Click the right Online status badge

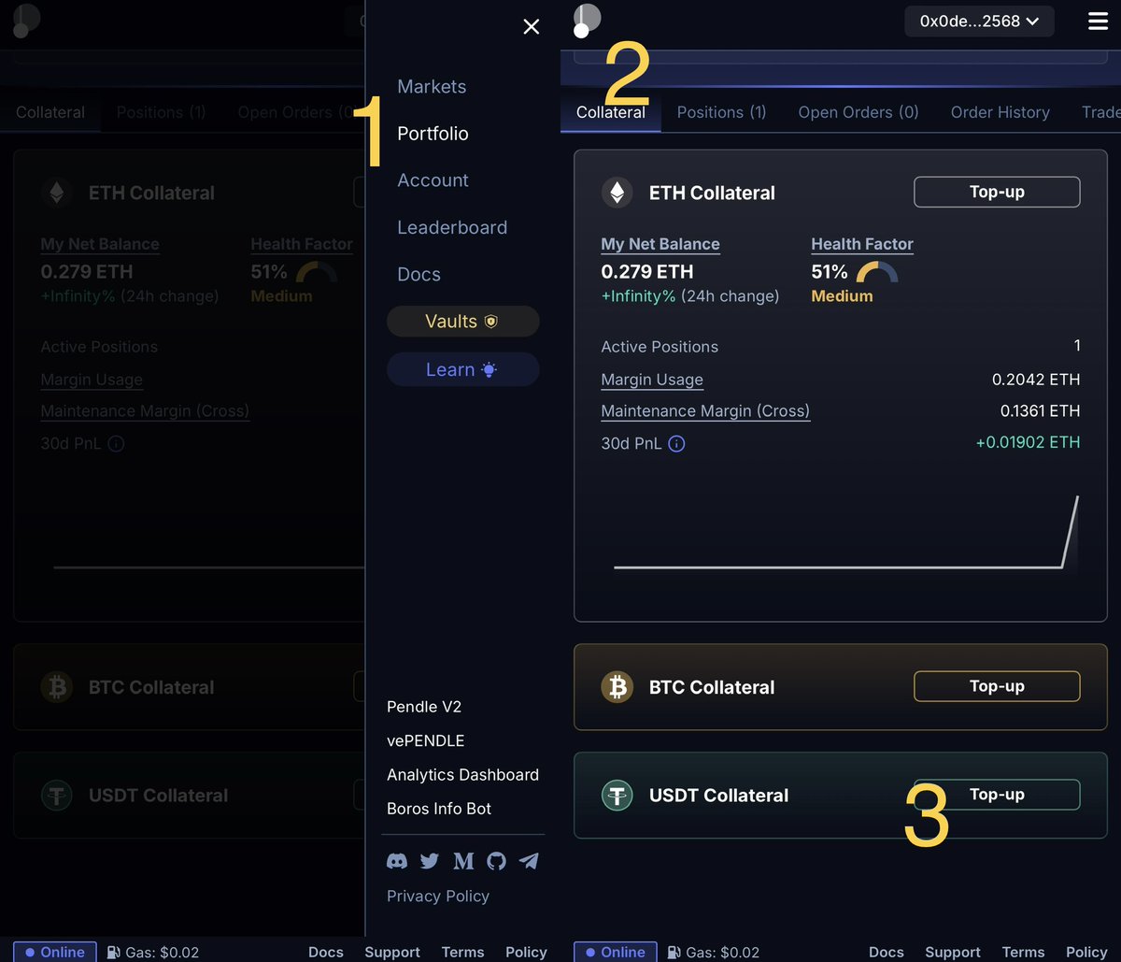pyautogui.click(x=615, y=952)
